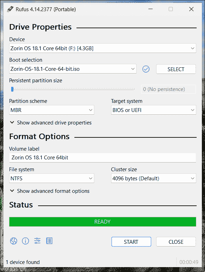Click the START button
This screenshot has height=272, width=205.
pyautogui.click(x=131, y=242)
